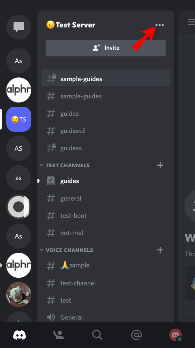
Task: Open the guides rules channel under Text Channels
Action: (x=106, y=181)
